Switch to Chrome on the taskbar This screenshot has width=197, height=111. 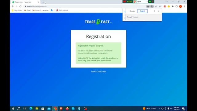[55, 109]
